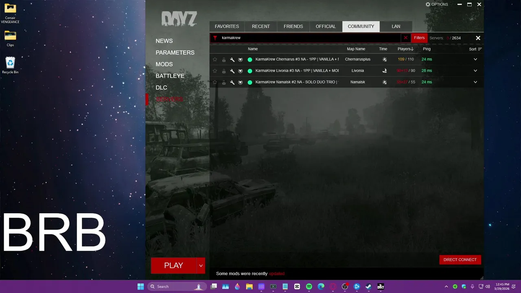
Task: Open Microsoft Edge from the taskbar
Action: 321,286
